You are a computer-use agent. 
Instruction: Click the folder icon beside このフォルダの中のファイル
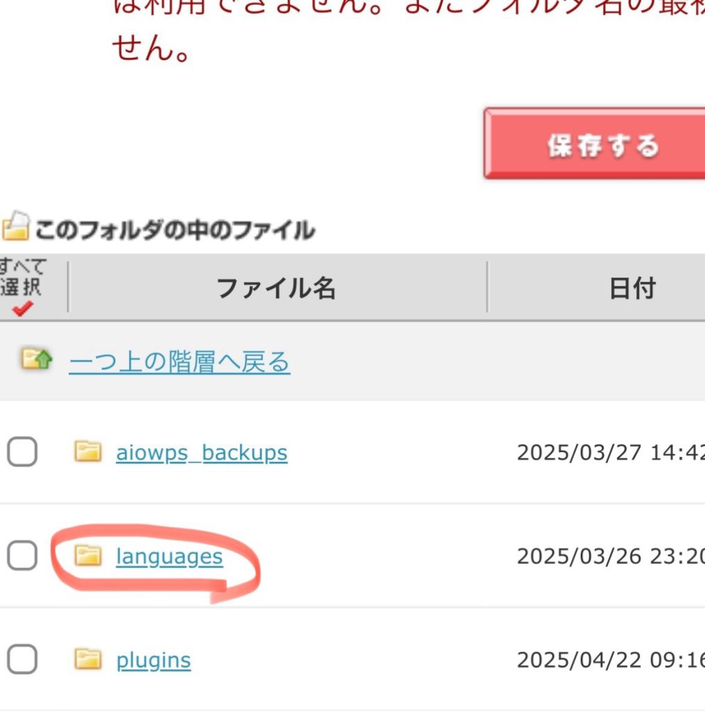pyautogui.click(x=15, y=226)
